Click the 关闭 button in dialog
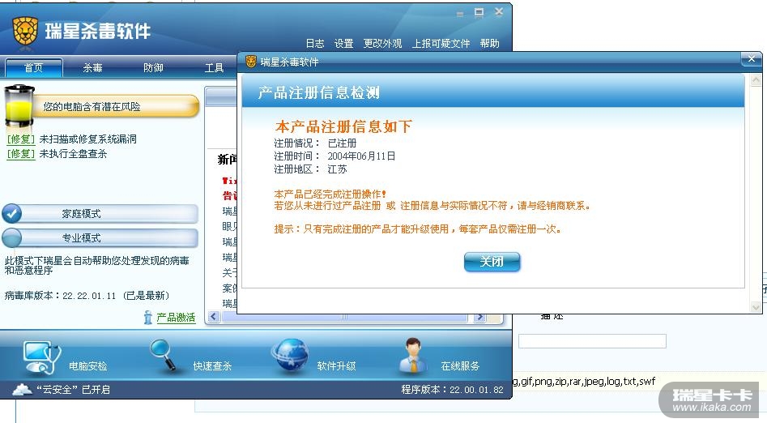Screen dimensions: 767x423 pos(492,262)
